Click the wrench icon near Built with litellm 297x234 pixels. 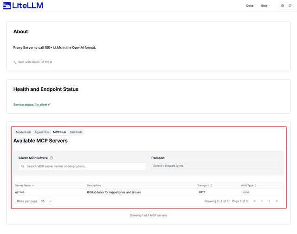click(15, 62)
